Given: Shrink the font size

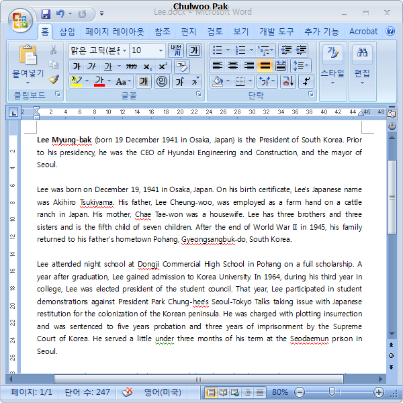Looking at the screenshot, I should click(x=195, y=81).
